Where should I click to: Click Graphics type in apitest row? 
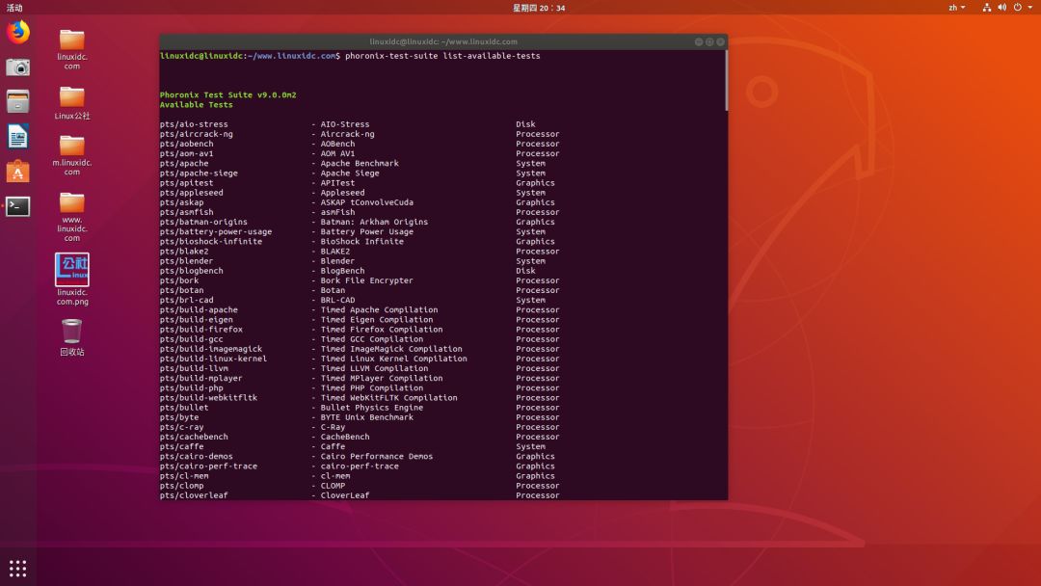535,183
